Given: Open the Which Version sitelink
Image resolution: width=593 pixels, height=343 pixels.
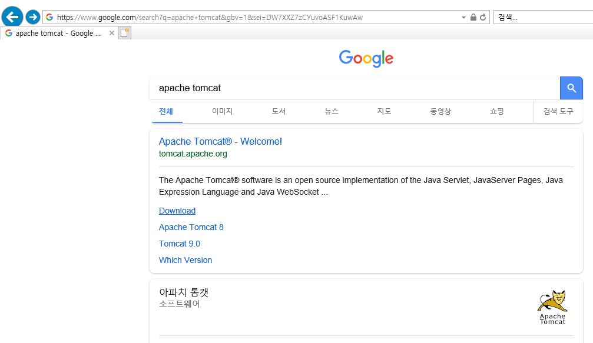Looking at the screenshot, I should click(x=185, y=260).
